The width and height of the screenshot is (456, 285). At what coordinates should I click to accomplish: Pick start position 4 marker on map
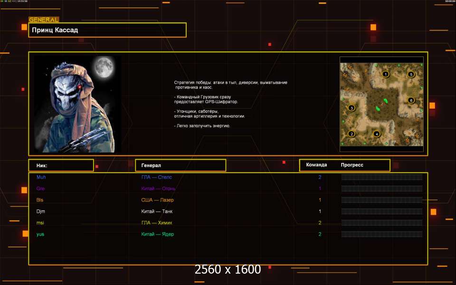[377, 134]
